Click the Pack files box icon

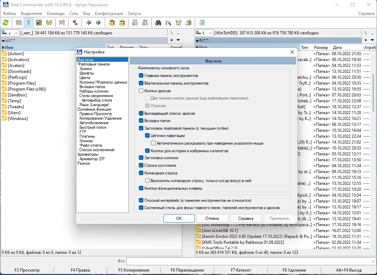[112, 23]
